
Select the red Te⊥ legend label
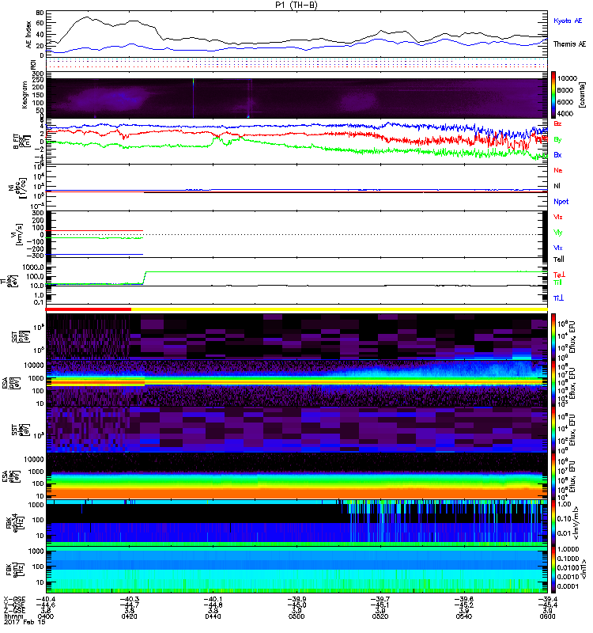pos(559,275)
